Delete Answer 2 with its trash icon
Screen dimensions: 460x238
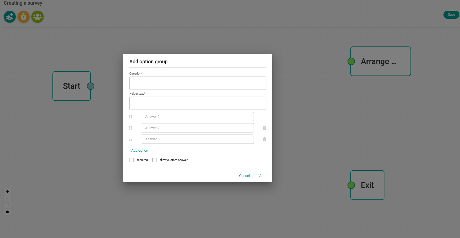264,128
